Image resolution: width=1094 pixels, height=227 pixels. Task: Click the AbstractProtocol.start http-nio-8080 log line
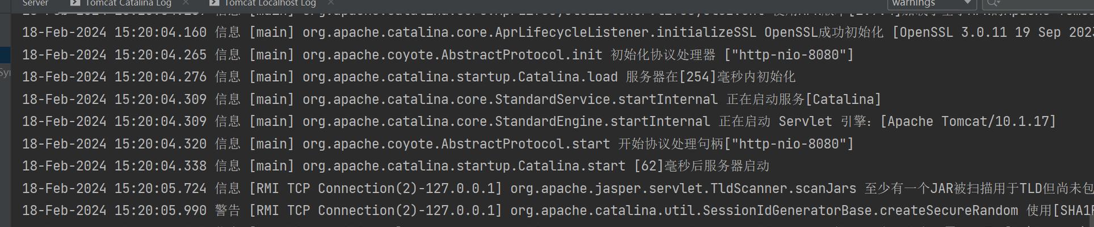(437, 144)
